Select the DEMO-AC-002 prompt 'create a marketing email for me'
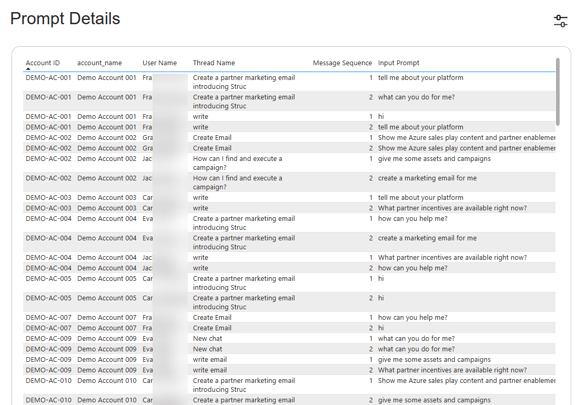The height and width of the screenshot is (405, 577). [427, 178]
